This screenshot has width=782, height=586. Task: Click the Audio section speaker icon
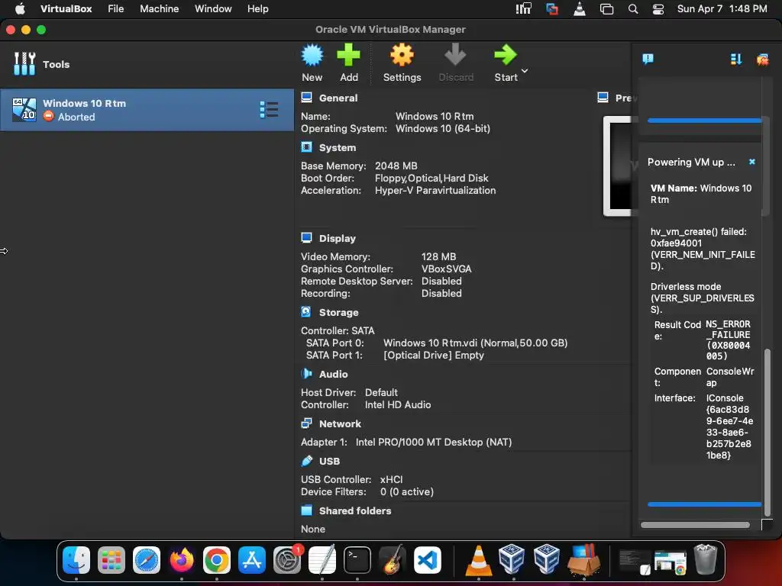click(x=307, y=374)
